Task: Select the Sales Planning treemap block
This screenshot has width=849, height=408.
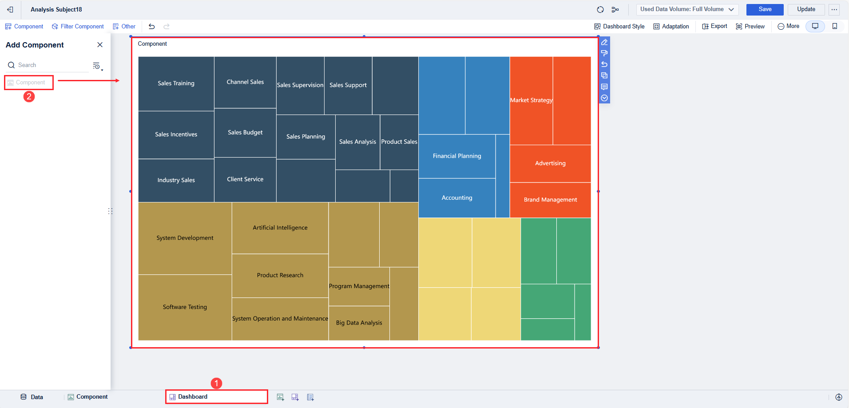Action: pos(306,137)
